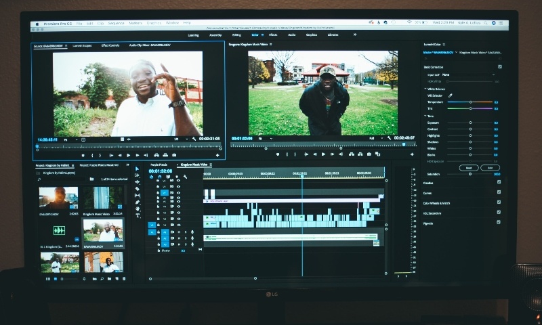Step forward one frame in Program monitor
This screenshot has height=325, width=542.
point(332,154)
